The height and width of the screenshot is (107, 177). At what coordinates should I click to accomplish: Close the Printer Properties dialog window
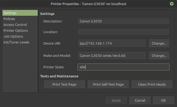172,4
